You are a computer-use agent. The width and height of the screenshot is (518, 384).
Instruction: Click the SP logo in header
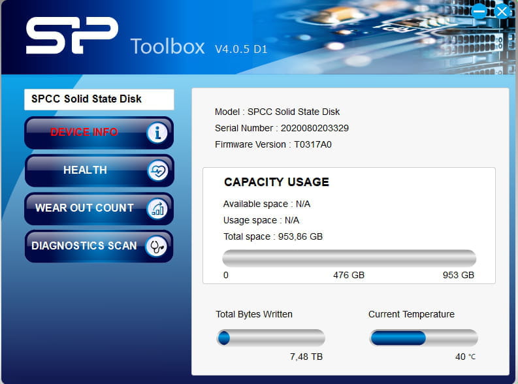72,35
